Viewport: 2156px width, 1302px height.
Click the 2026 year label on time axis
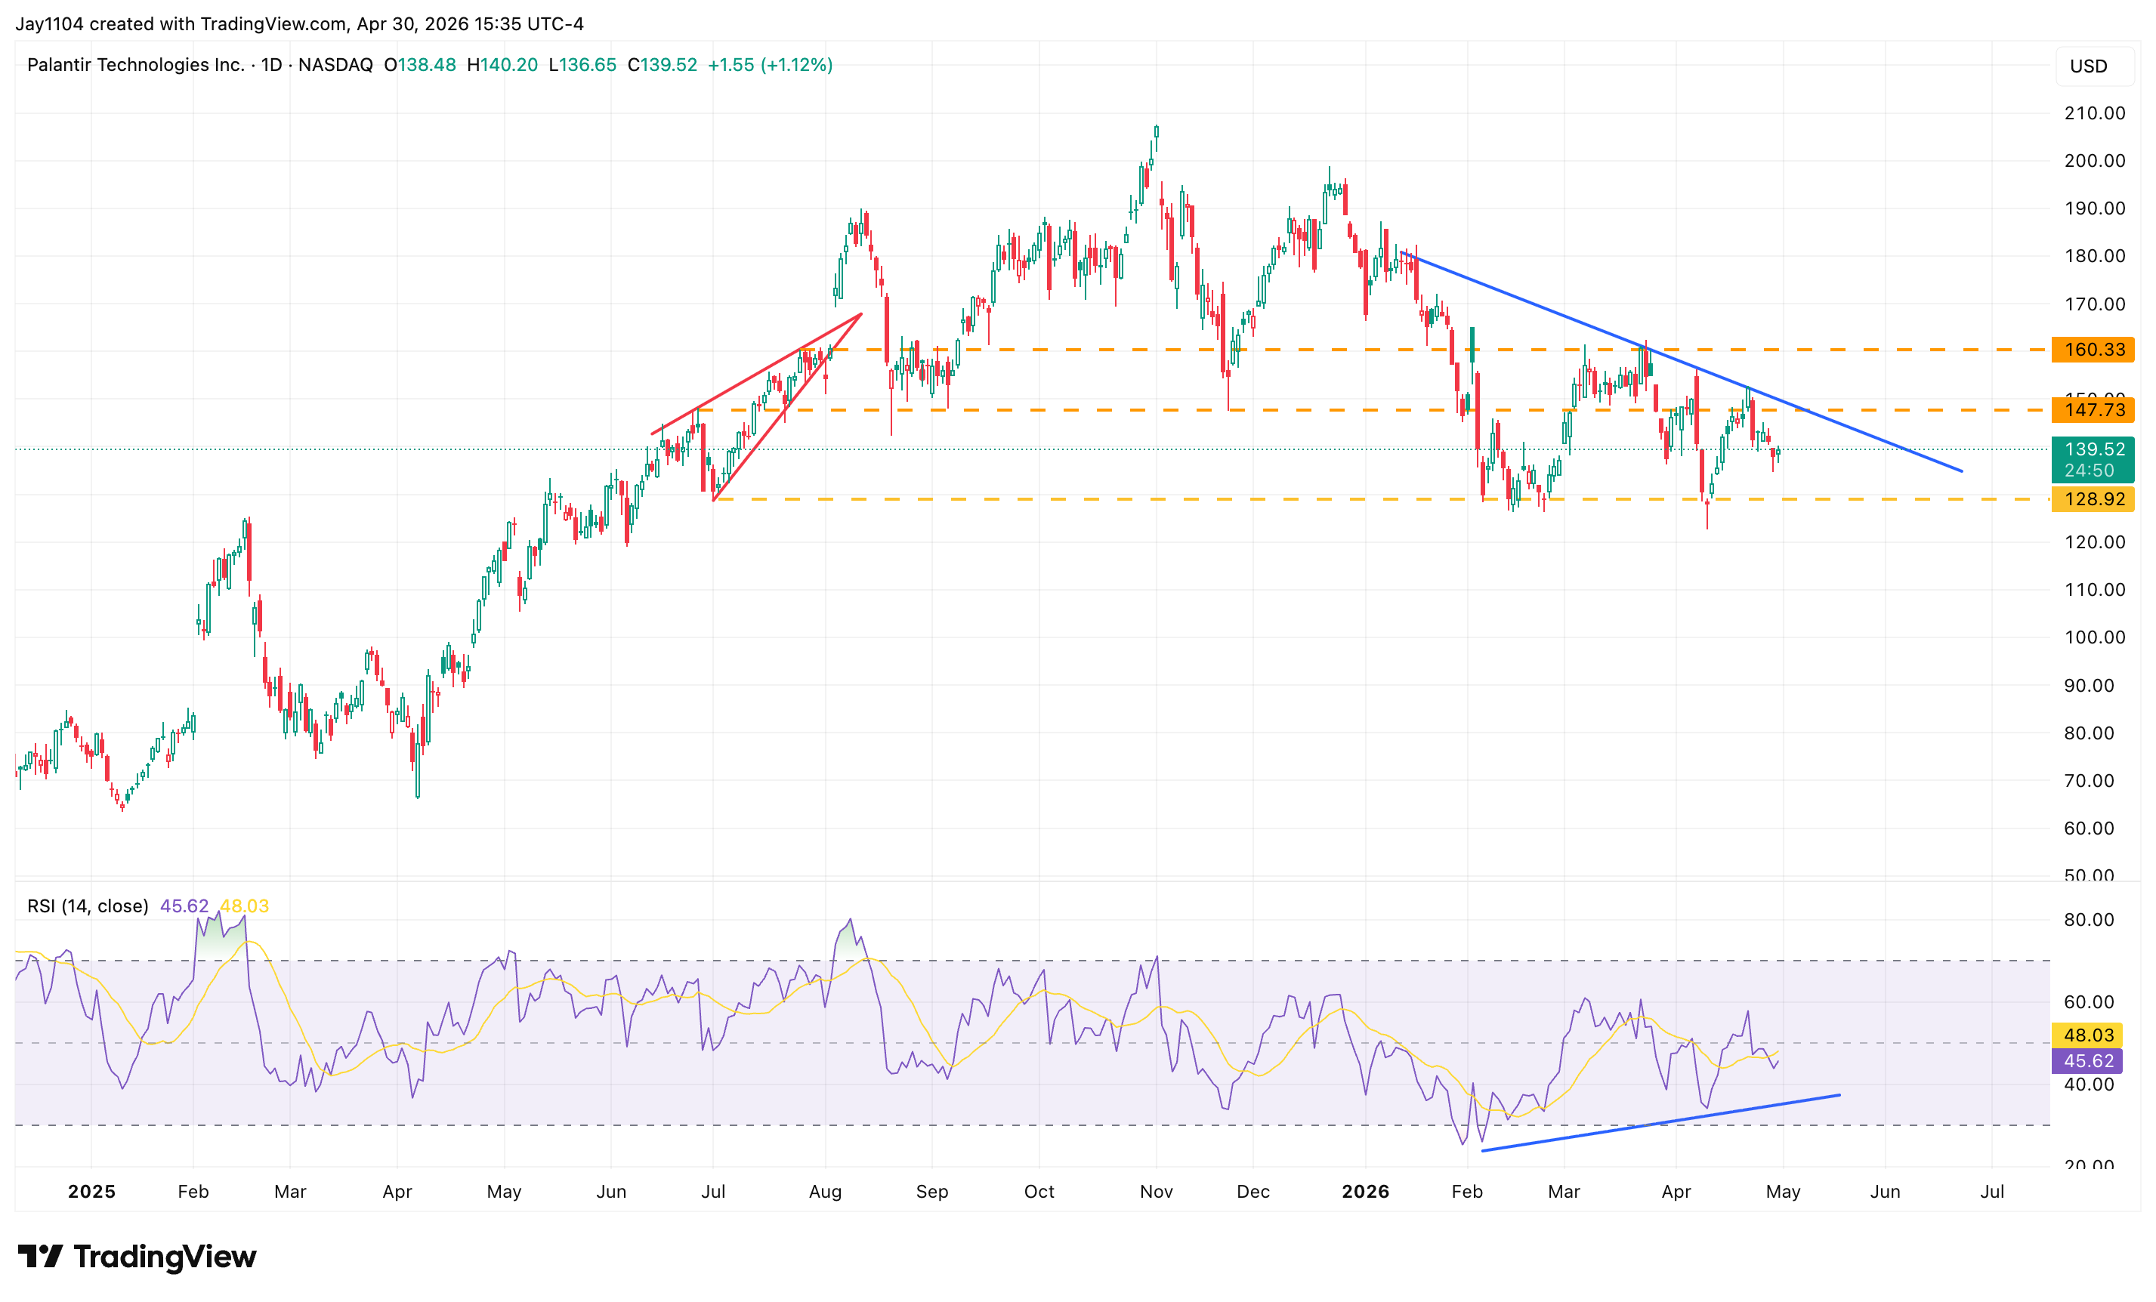pyautogui.click(x=1365, y=1191)
